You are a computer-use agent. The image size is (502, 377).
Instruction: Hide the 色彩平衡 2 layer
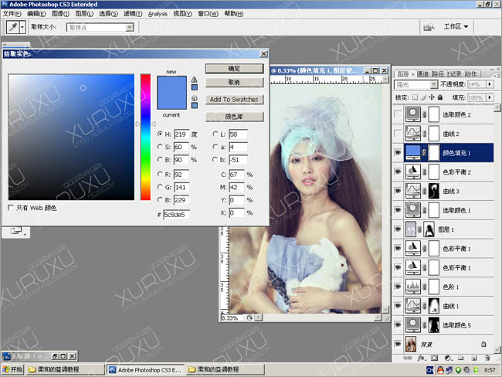pyautogui.click(x=399, y=172)
